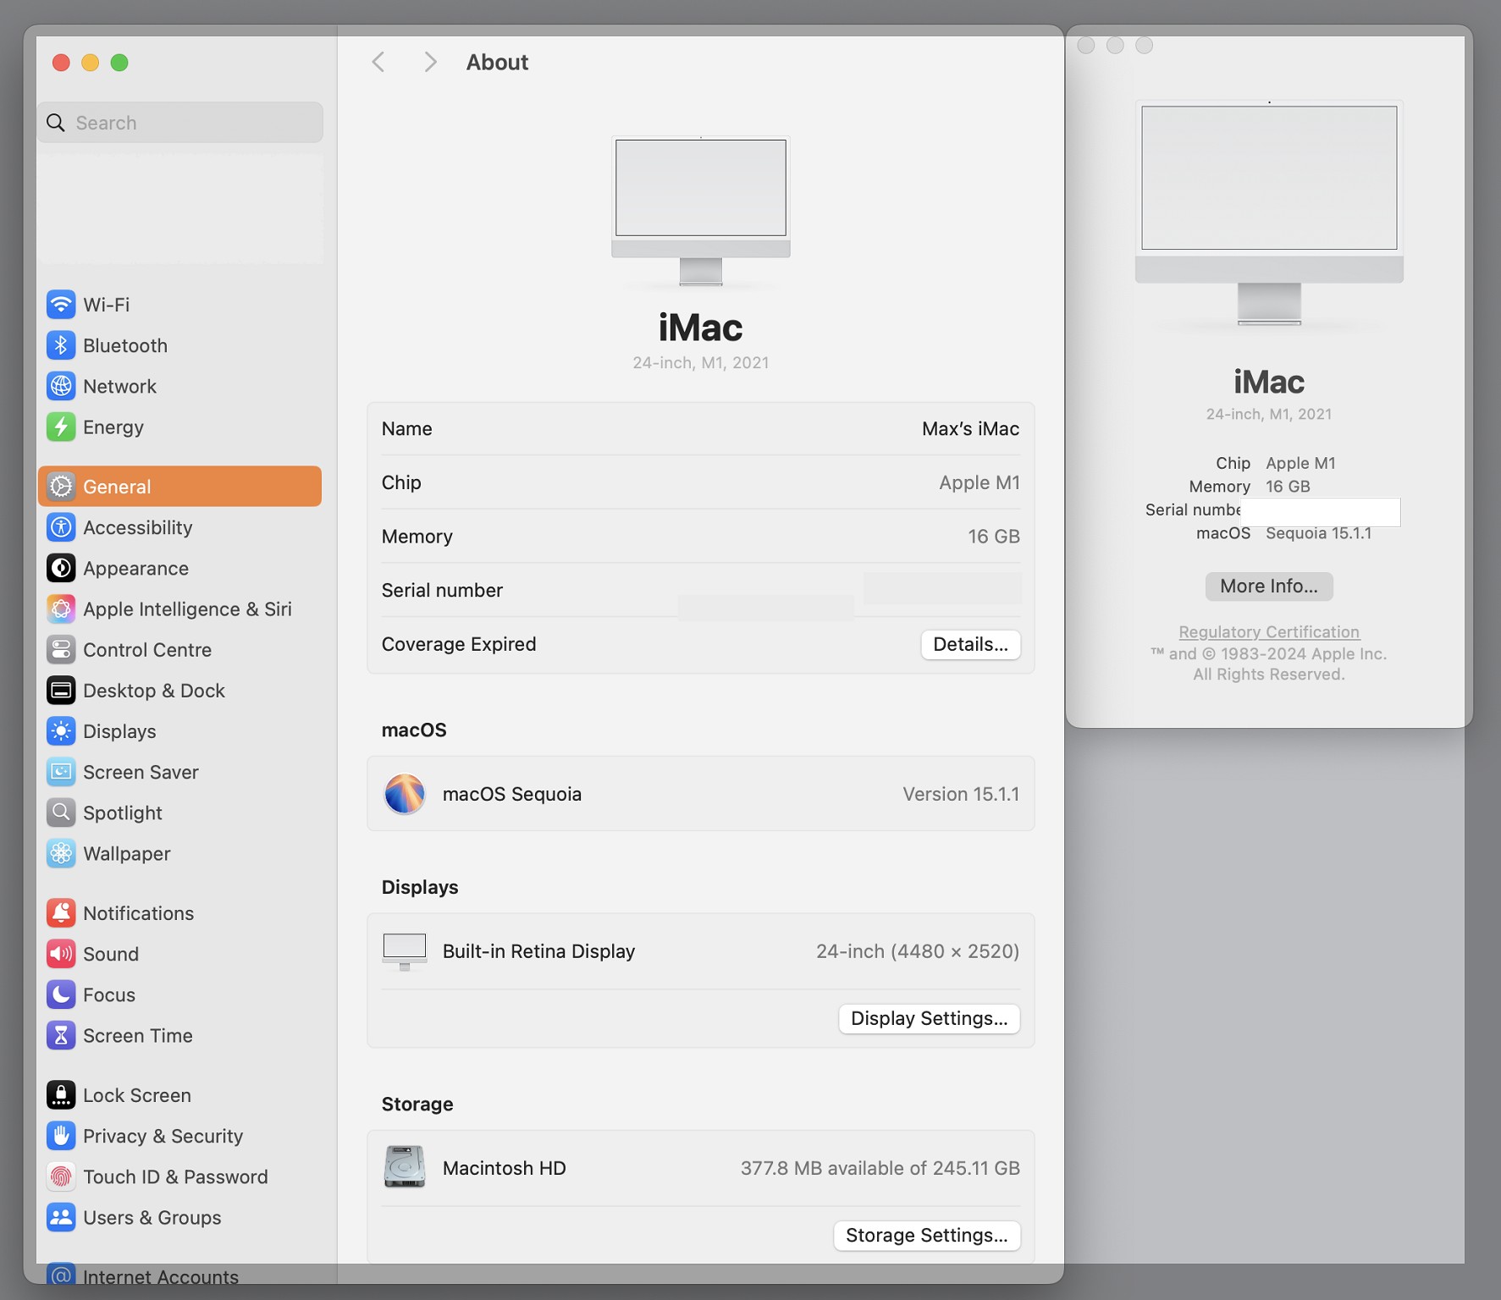Open the Control Centre icon
The image size is (1501, 1300).
61,649
